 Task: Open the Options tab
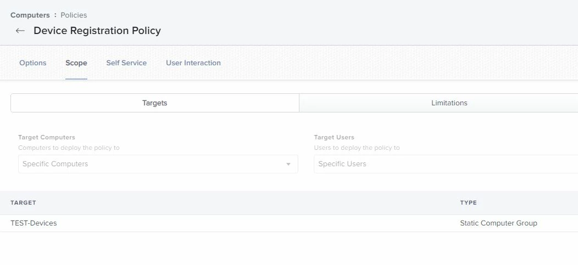[33, 63]
